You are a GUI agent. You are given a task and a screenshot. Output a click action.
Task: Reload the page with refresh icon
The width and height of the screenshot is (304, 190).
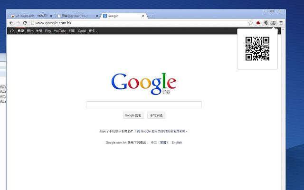25,23
